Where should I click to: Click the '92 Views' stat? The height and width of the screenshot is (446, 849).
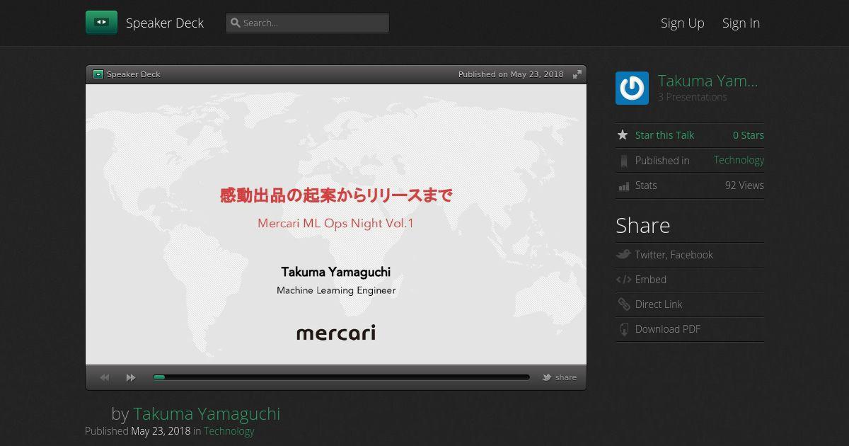point(744,185)
